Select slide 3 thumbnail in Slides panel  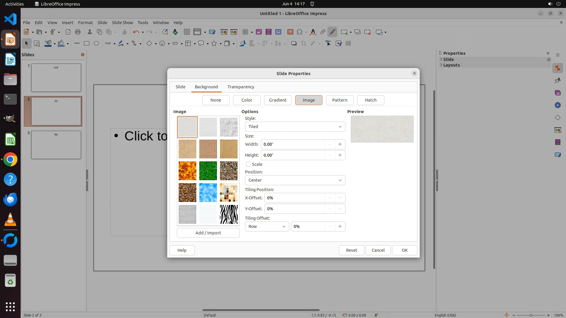pos(56,145)
